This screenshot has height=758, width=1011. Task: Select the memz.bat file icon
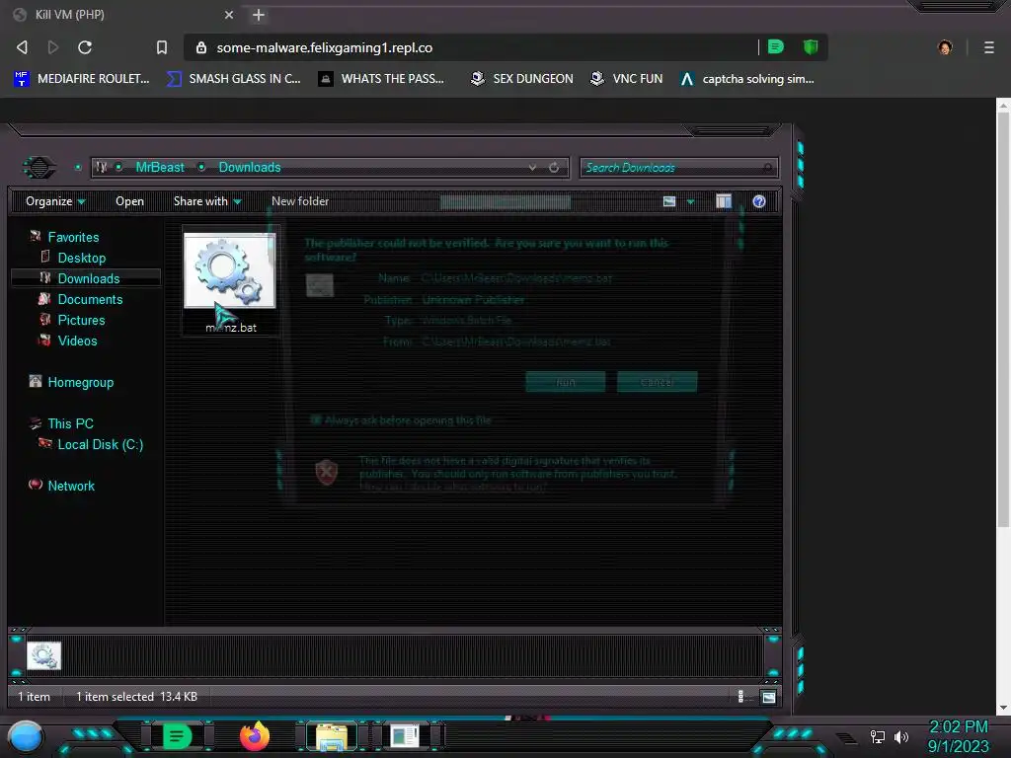[x=229, y=270]
